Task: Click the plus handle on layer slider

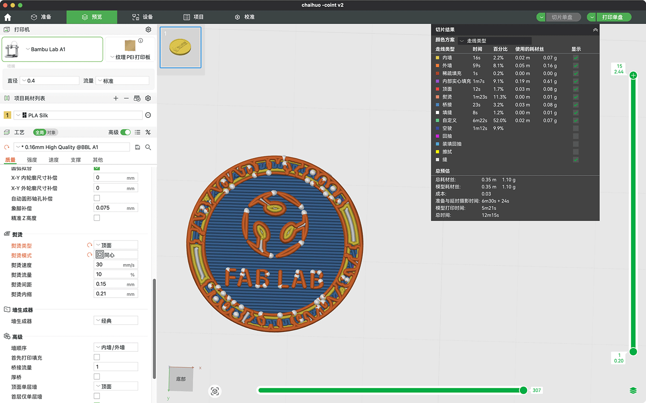Action: [633, 75]
